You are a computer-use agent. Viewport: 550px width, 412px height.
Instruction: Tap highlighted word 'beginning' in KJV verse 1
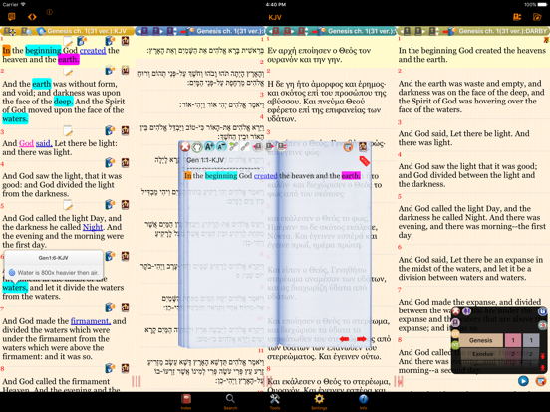pos(43,51)
